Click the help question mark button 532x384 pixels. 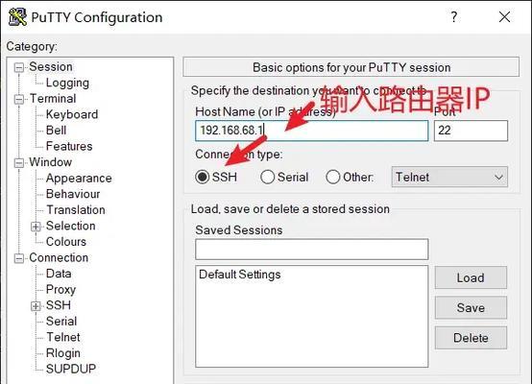[454, 16]
